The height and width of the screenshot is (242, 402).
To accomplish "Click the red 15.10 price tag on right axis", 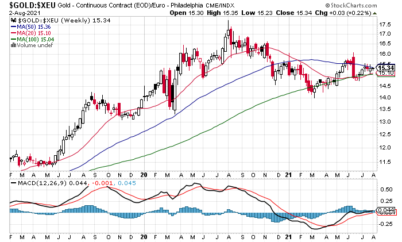I will coord(386,73).
